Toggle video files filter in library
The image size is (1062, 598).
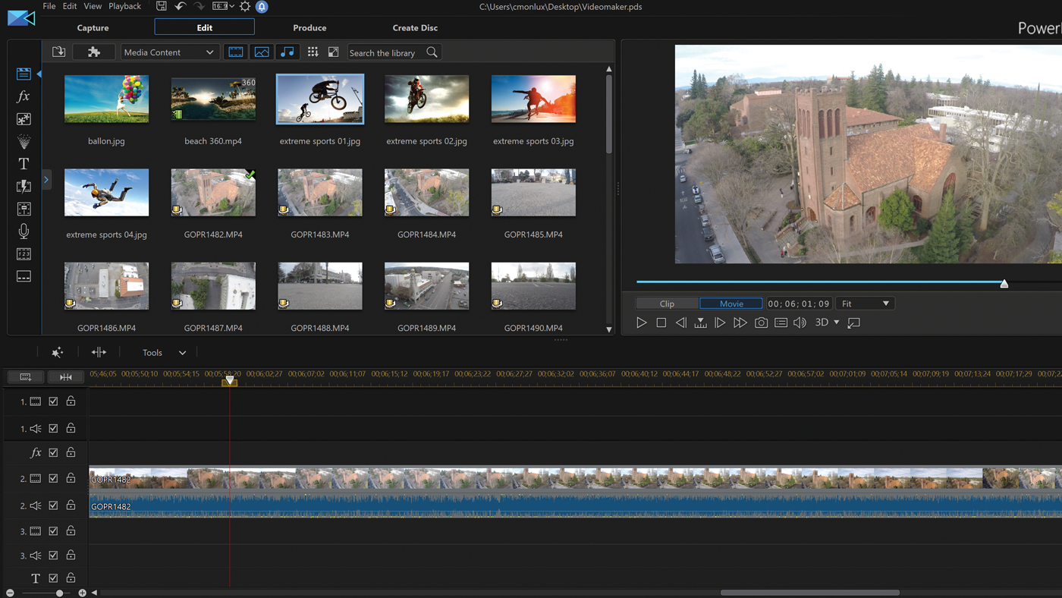point(236,52)
